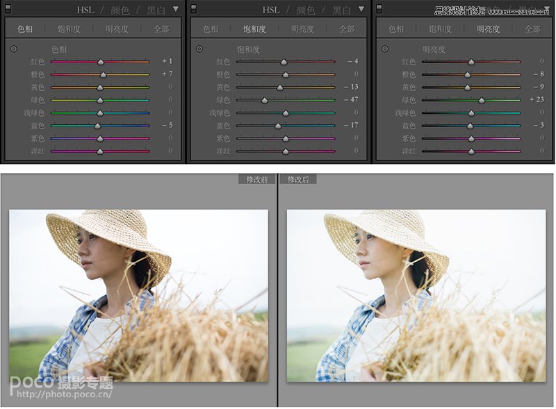This screenshot has height=409, width=556.
Task: Collapse the left HSL panel with the triangle
Action: click(176, 10)
